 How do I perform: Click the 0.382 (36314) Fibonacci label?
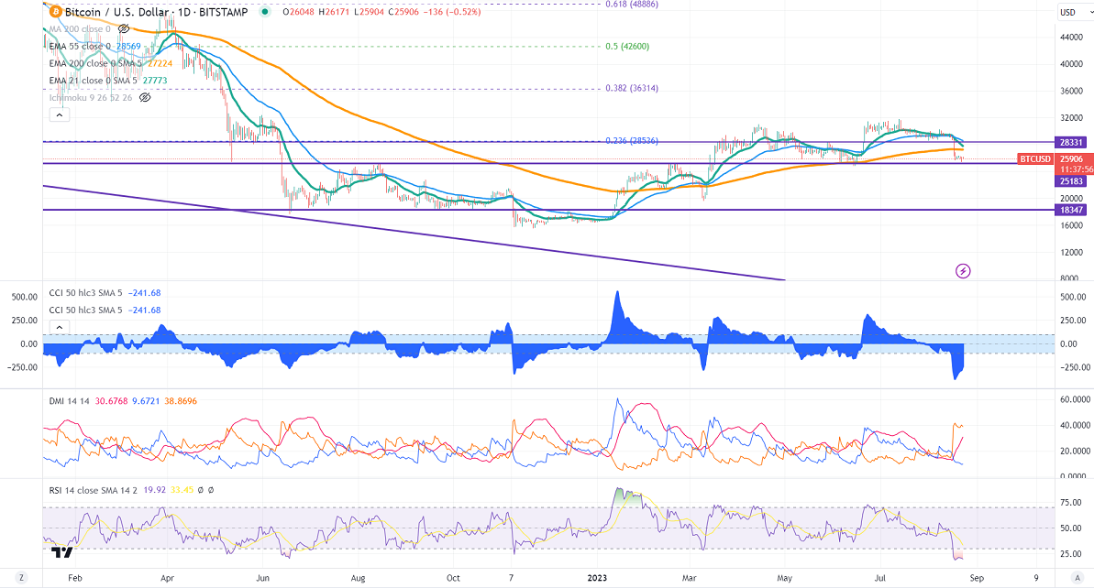coord(632,89)
